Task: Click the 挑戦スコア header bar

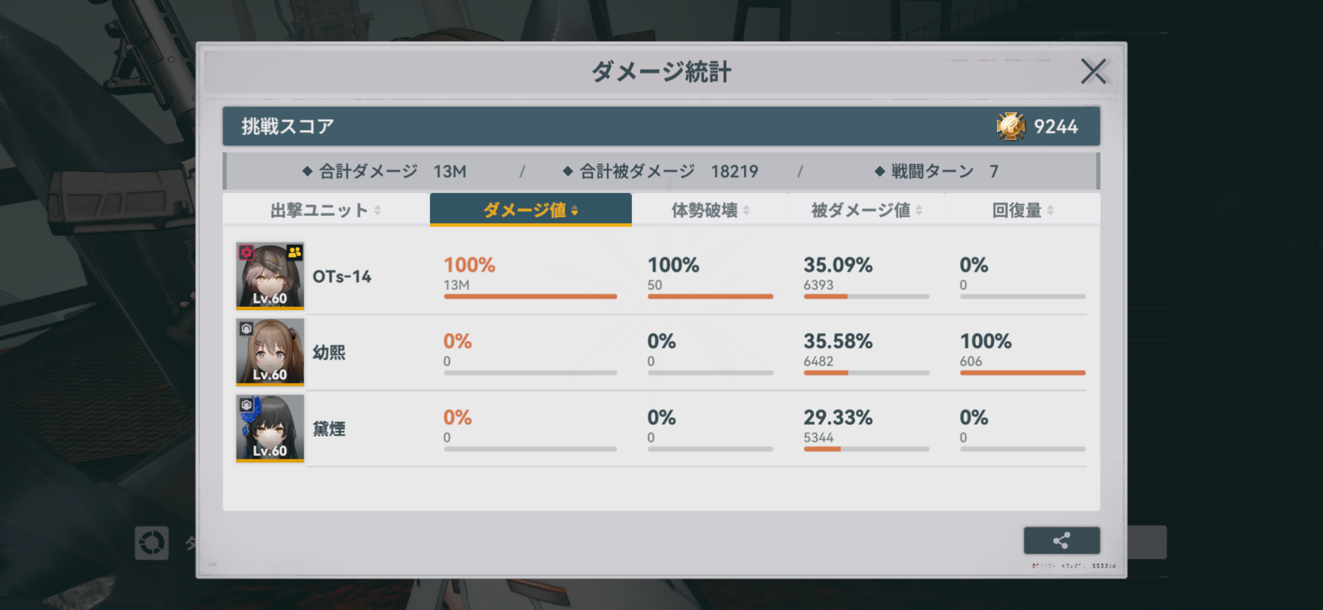Action: coord(661,126)
